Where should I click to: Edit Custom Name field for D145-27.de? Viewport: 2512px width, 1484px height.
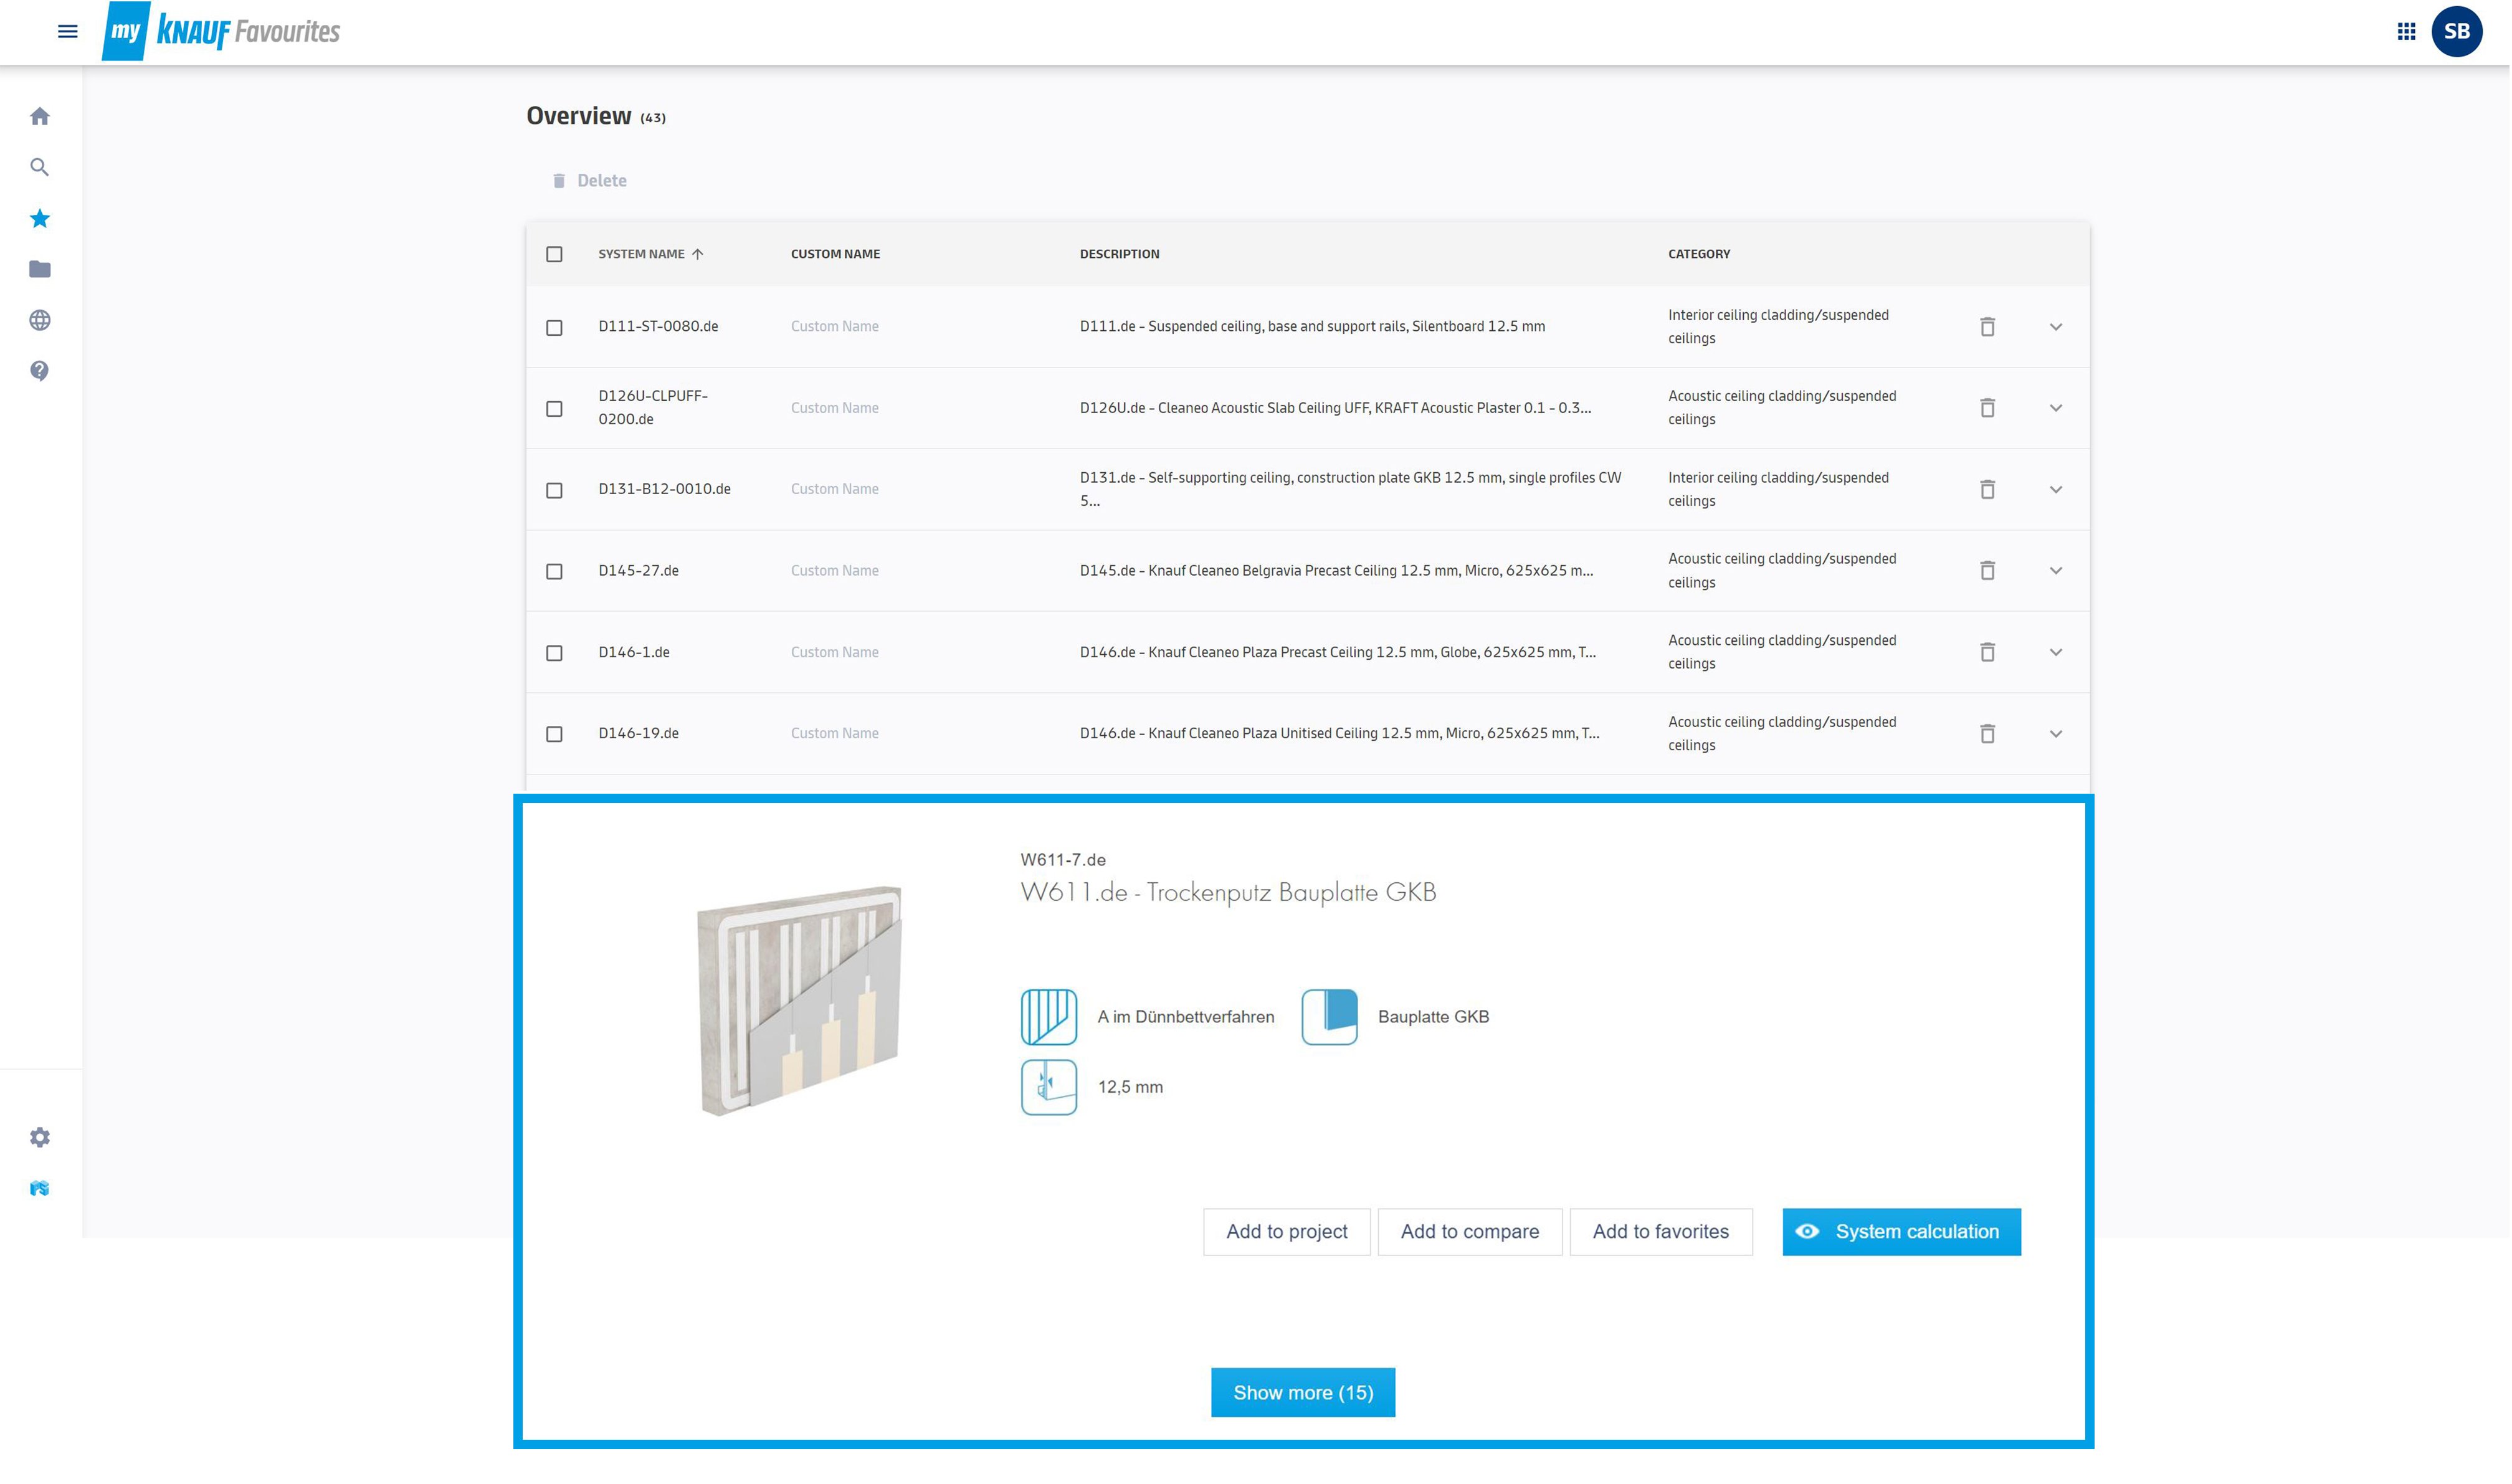coord(836,571)
